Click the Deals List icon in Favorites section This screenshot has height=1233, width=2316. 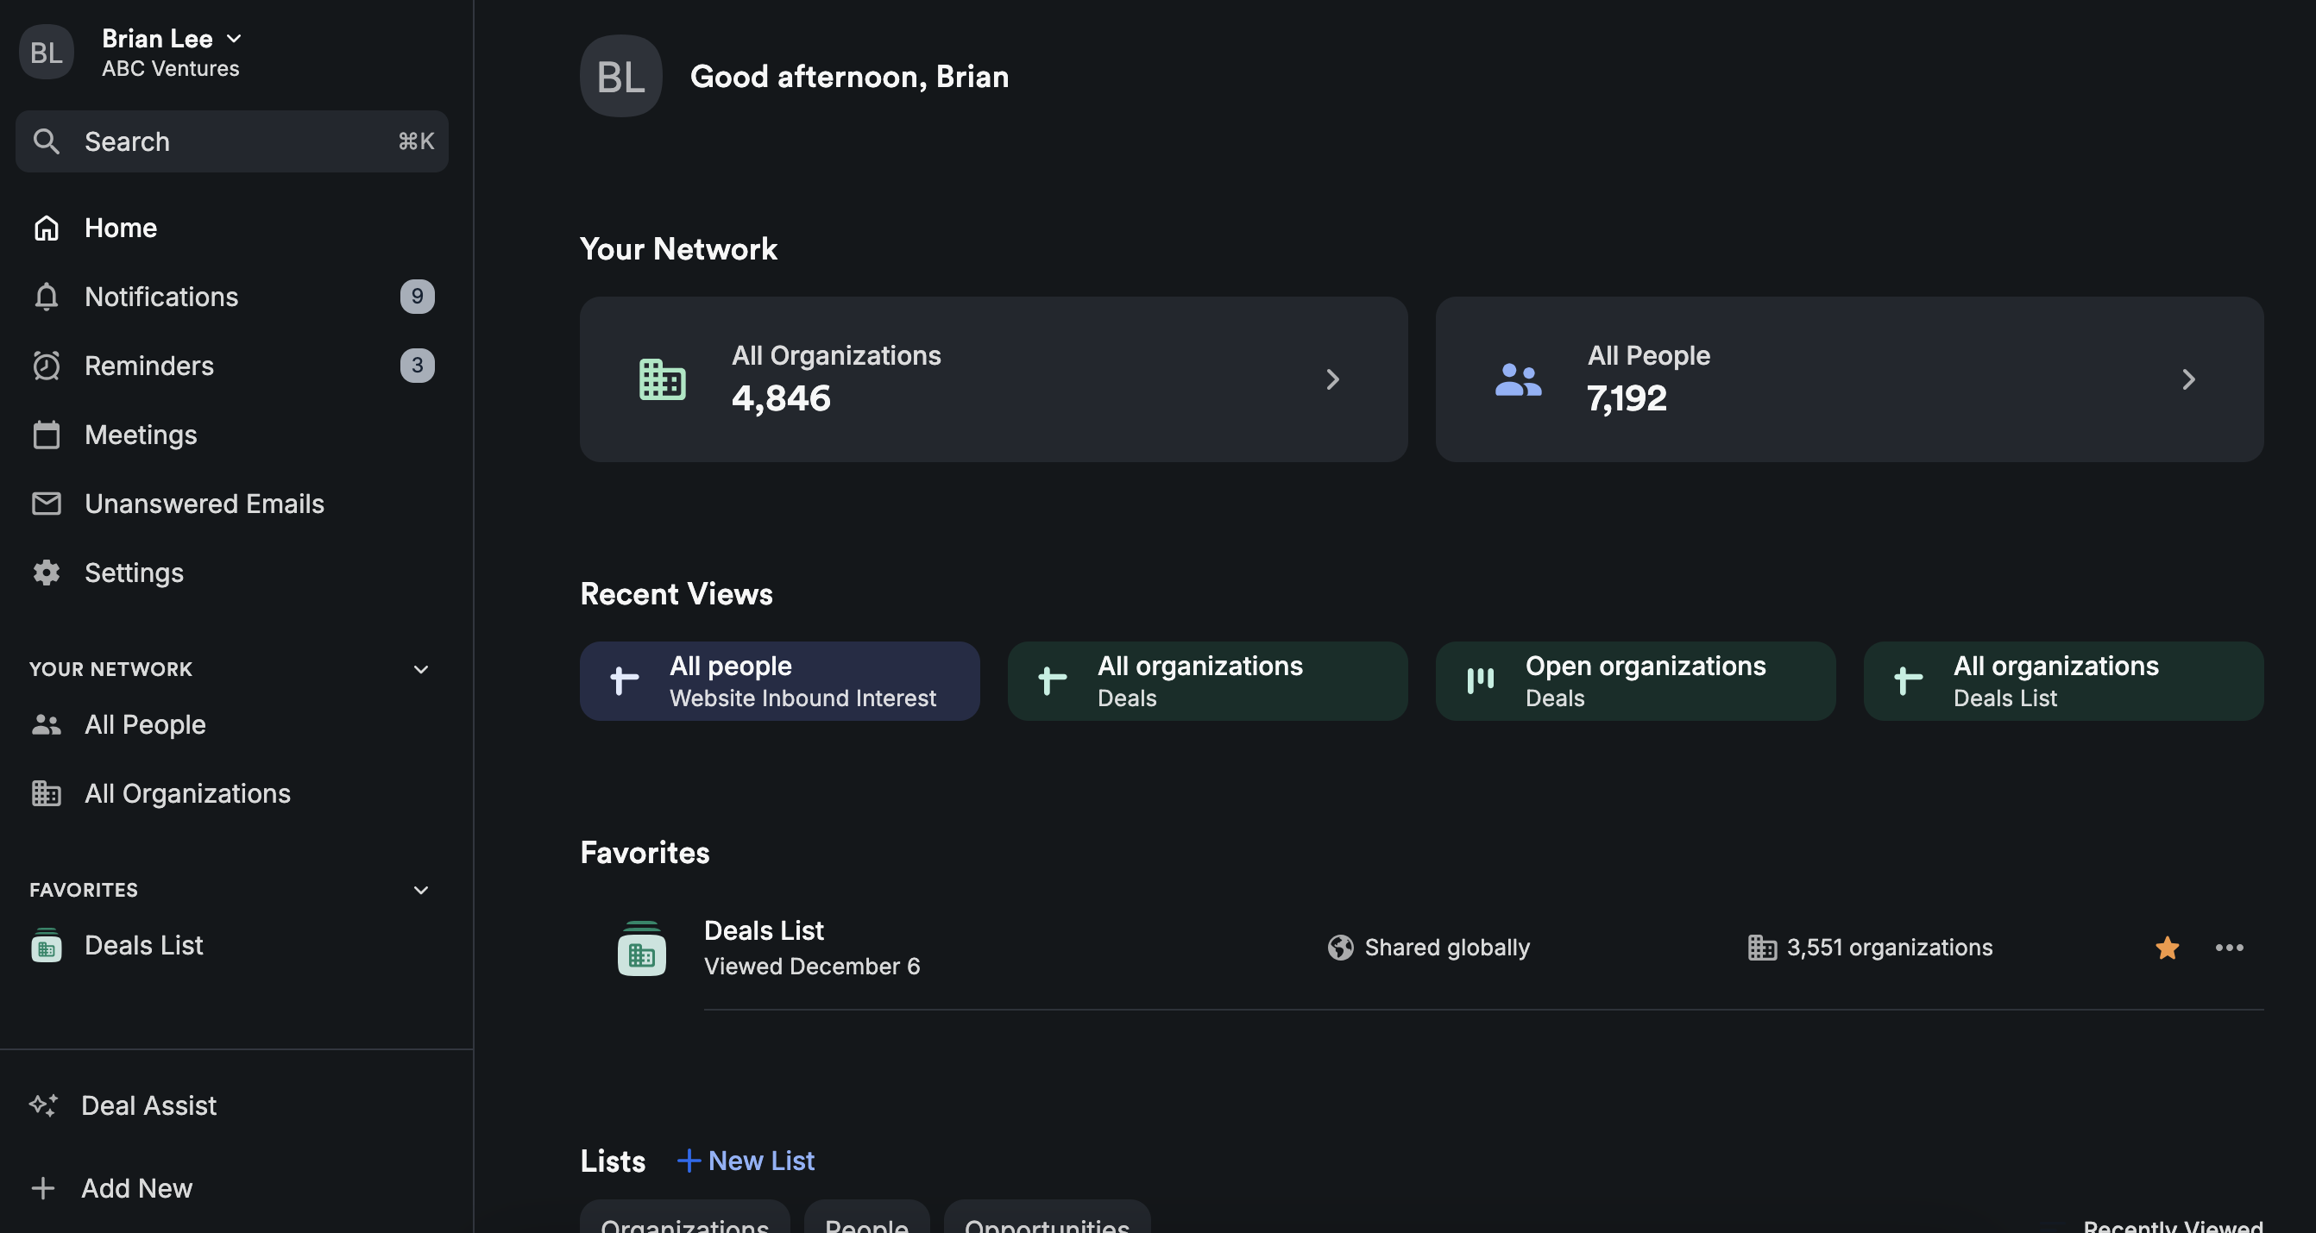click(x=642, y=948)
